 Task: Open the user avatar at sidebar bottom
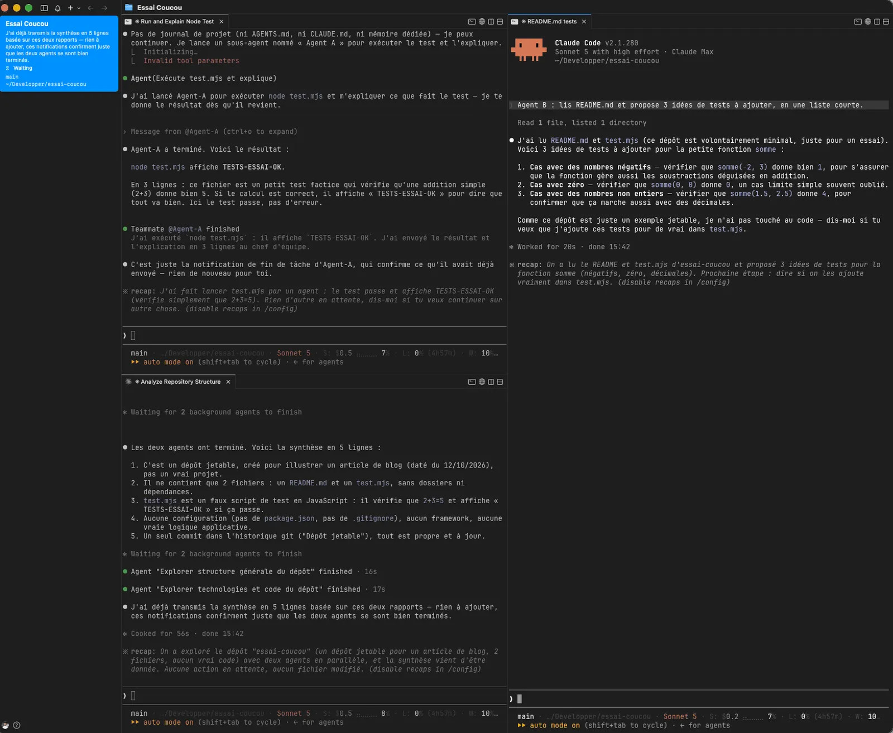point(6,725)
